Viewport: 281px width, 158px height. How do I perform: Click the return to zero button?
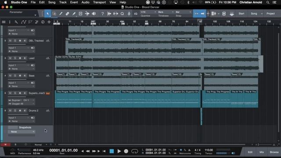[104, 151]
